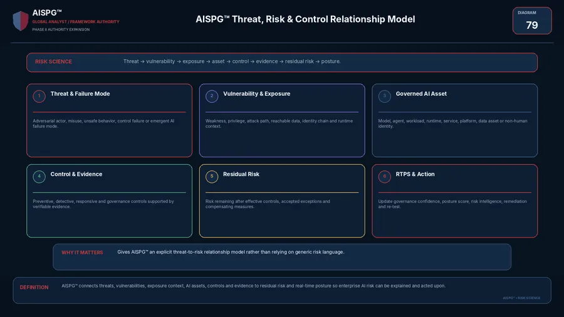Click the 'RISK SCIENCE' label

pos(53,62)
